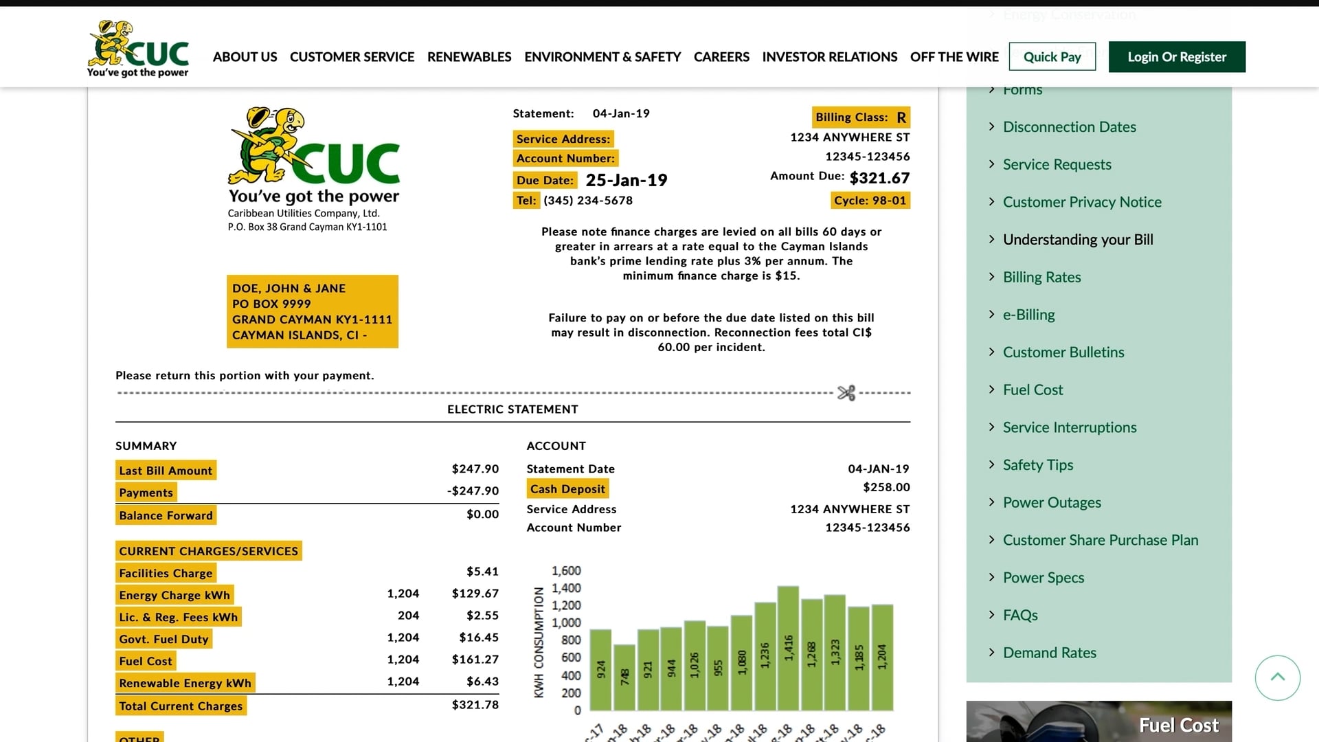
Task: Open the Customer Service menu
Action: pos(352,57)
